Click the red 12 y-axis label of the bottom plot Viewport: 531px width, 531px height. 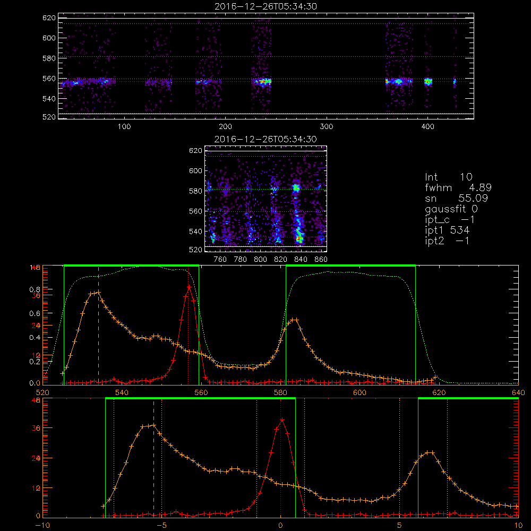tap(36, 489)
